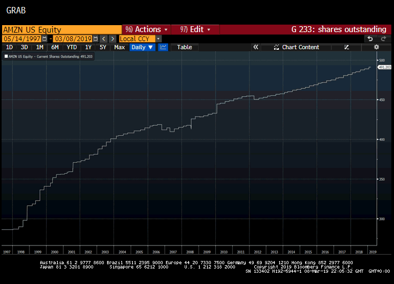Select the 3D time range
The image size is (394, 284).
25,47
